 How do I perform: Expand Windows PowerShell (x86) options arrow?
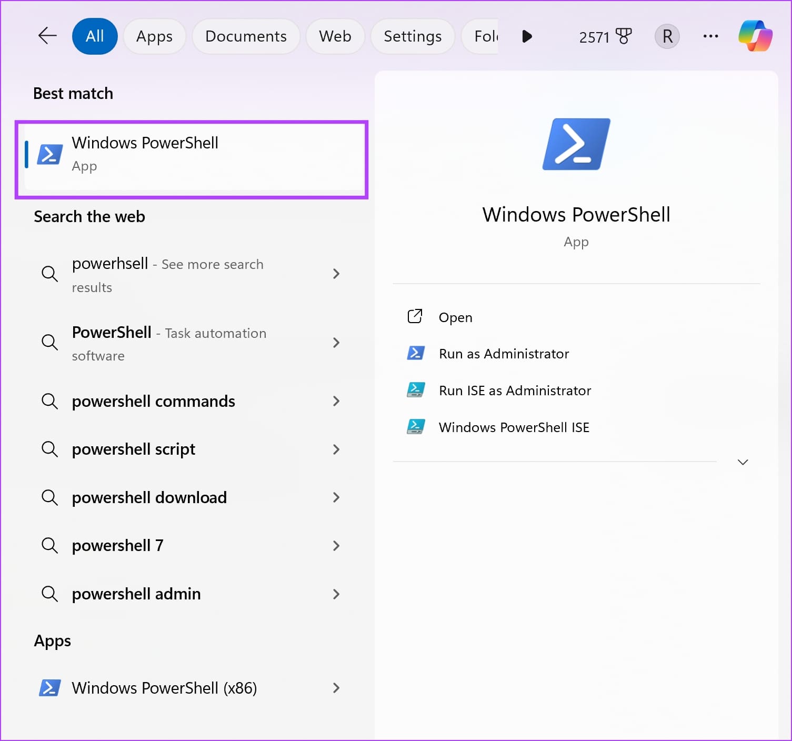point(336,688)
